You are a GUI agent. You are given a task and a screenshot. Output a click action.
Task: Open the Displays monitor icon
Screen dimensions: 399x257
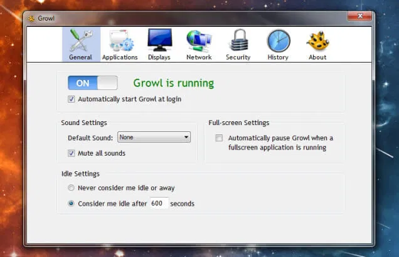coord(159,40)
